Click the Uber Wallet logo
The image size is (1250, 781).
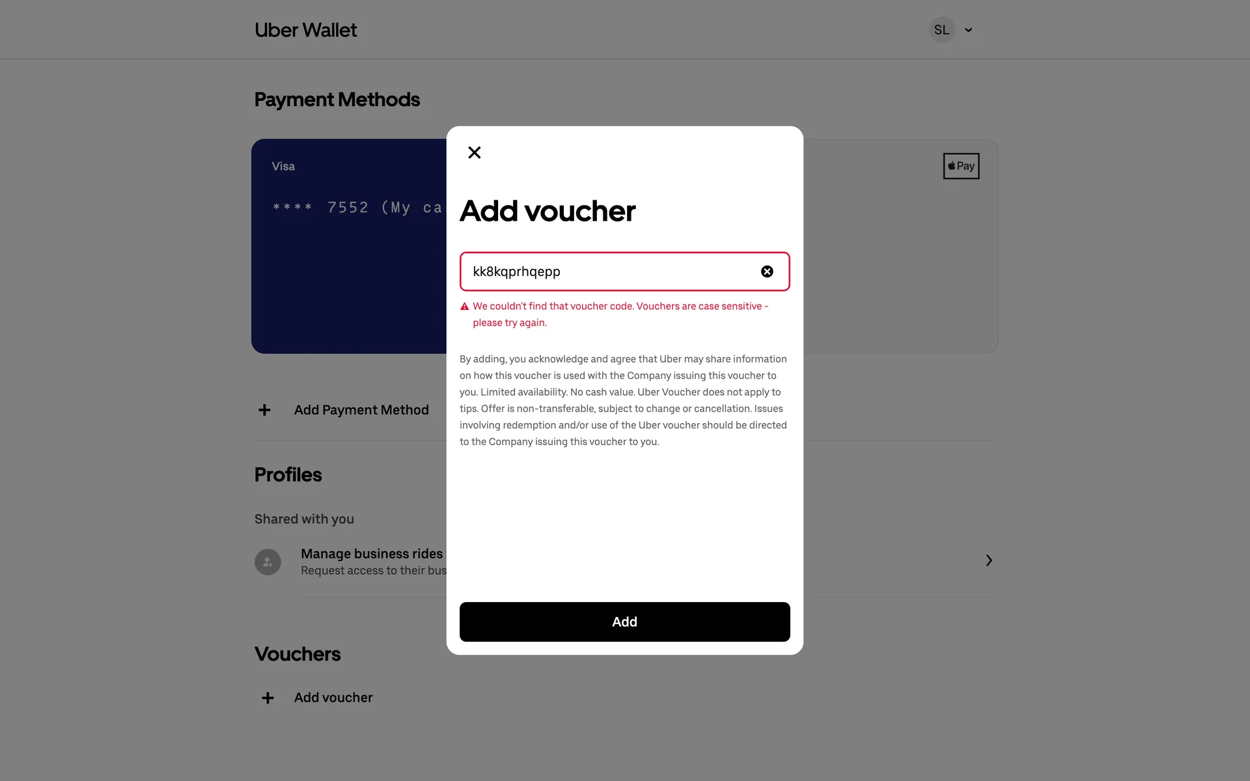[x=305, y=30]
